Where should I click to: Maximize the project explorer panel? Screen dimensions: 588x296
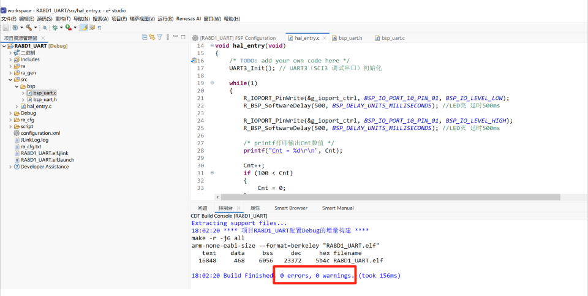click(183, 37)
